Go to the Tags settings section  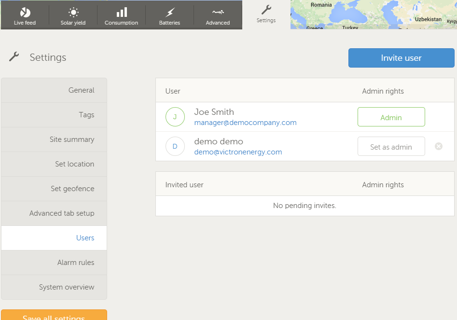click(54, 115)
